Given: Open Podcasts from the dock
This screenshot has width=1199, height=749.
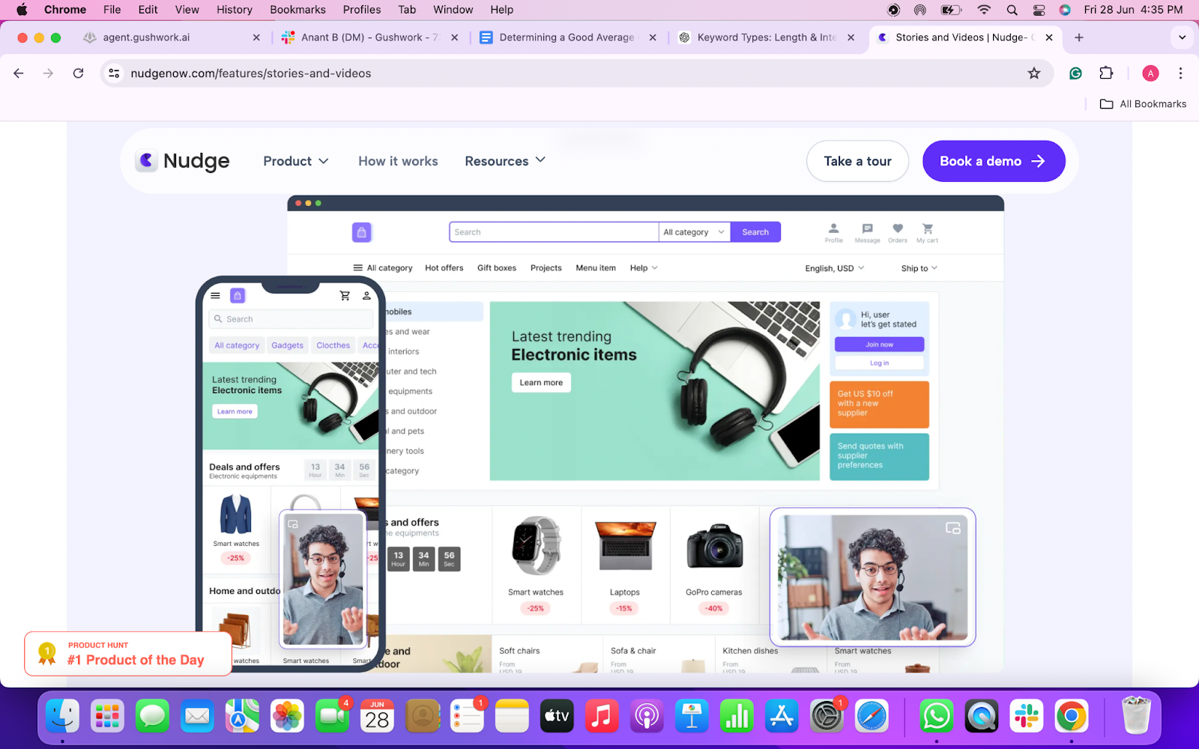Looking at the screenshot, I should [x=647, y=717].
